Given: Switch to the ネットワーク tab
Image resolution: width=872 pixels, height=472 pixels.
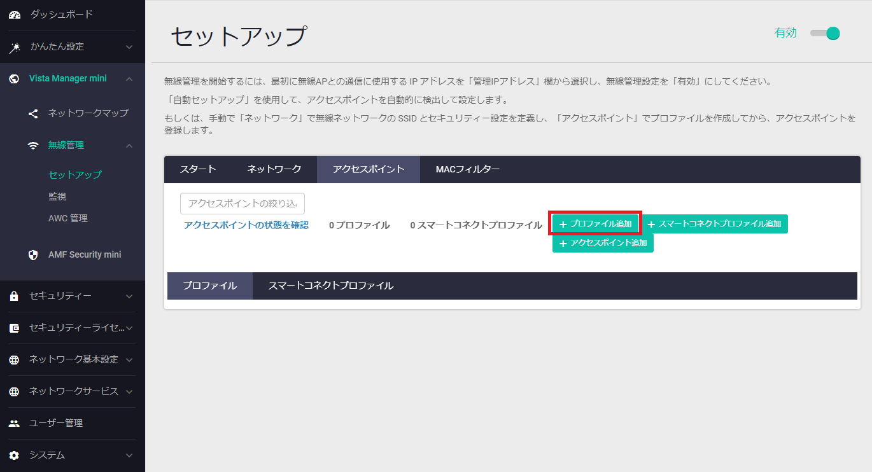Looking at the screenshot, I should [274, 169].
